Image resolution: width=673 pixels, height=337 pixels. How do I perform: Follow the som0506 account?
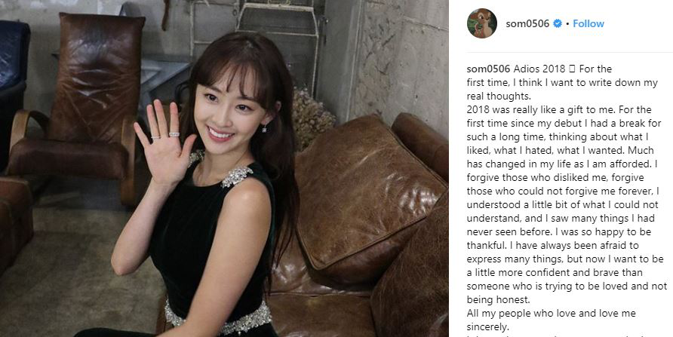[588, 23]
